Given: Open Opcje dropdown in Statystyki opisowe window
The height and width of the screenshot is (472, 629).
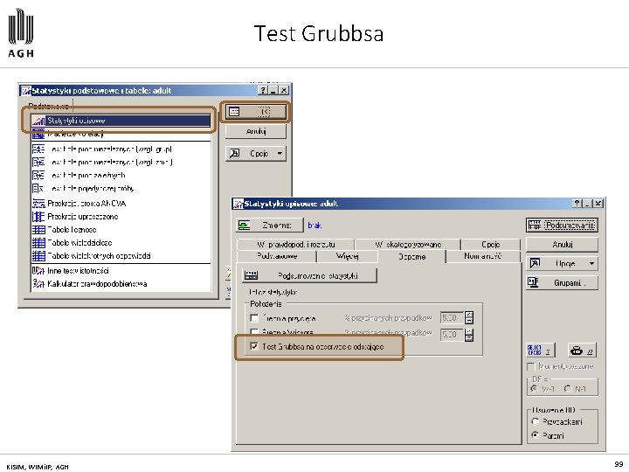Looking at the screenshot, I should point(562,264).
